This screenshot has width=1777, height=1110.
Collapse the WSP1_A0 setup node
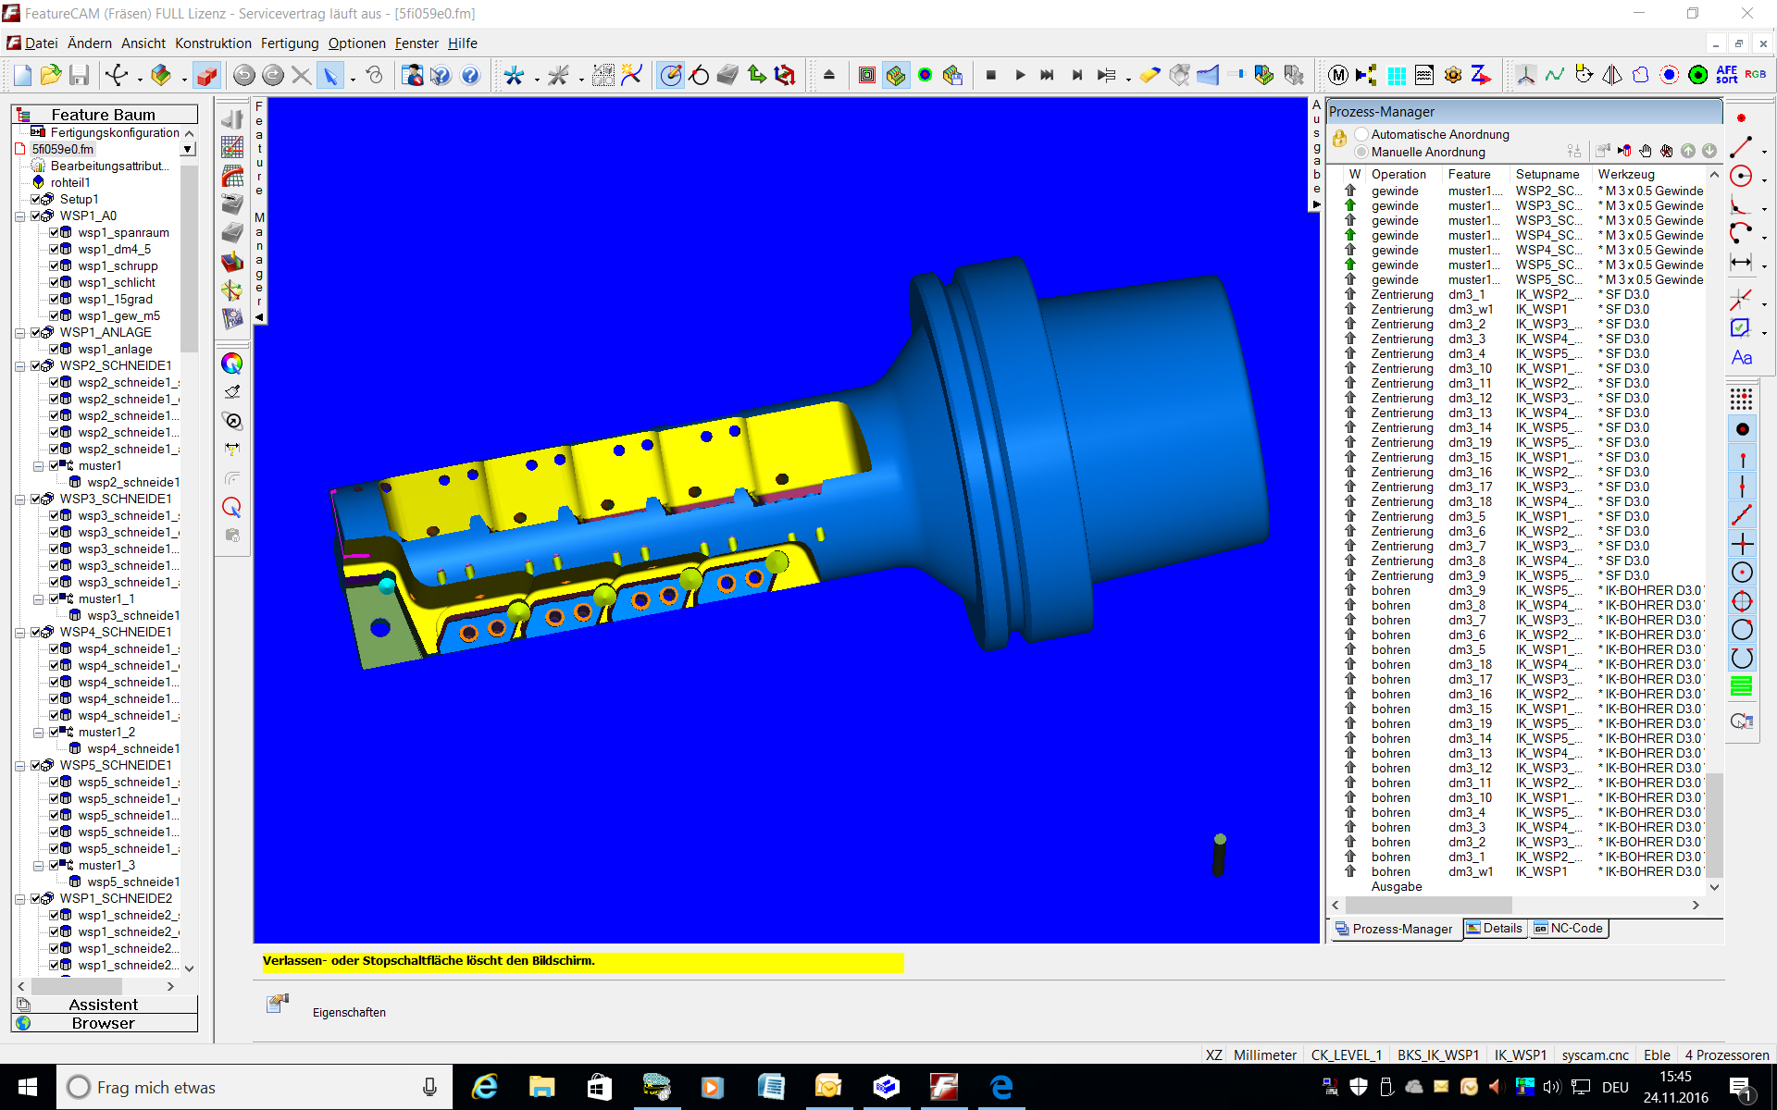(20, 216)
